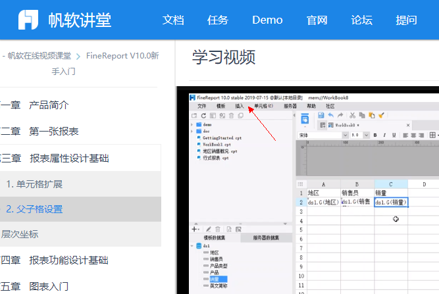439x294 pixels.
Task: Click the plus add dataset icon
Action: tap(194, 230)
